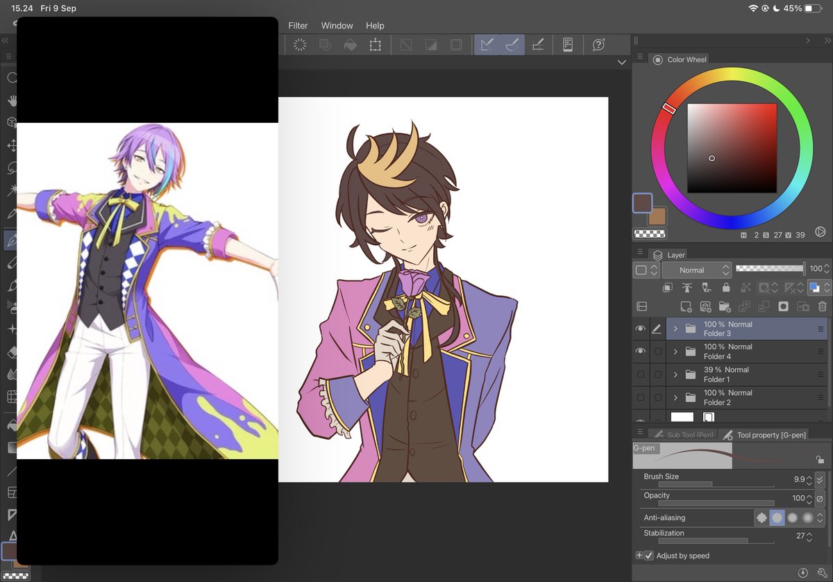This screenshot has width=833, height=582.
Task: Show Folder 1 via visibility box
Action: click(x=640, y=374)
